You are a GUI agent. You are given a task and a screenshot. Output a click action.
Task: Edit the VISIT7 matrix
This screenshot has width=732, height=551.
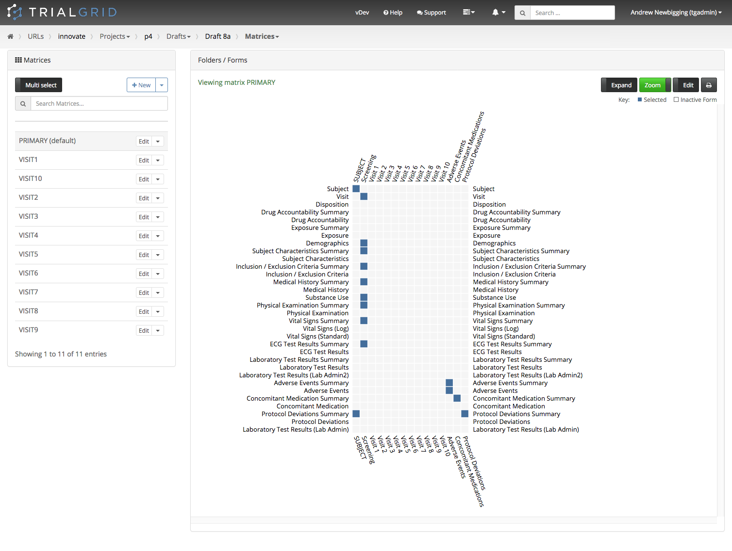click(x=144, y=292)
